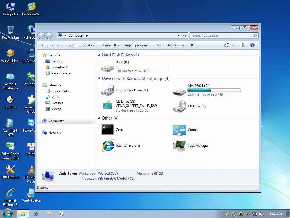Select Task Manager under Other
Viewport: 290px width, 218px height.
tap(191, 146)
